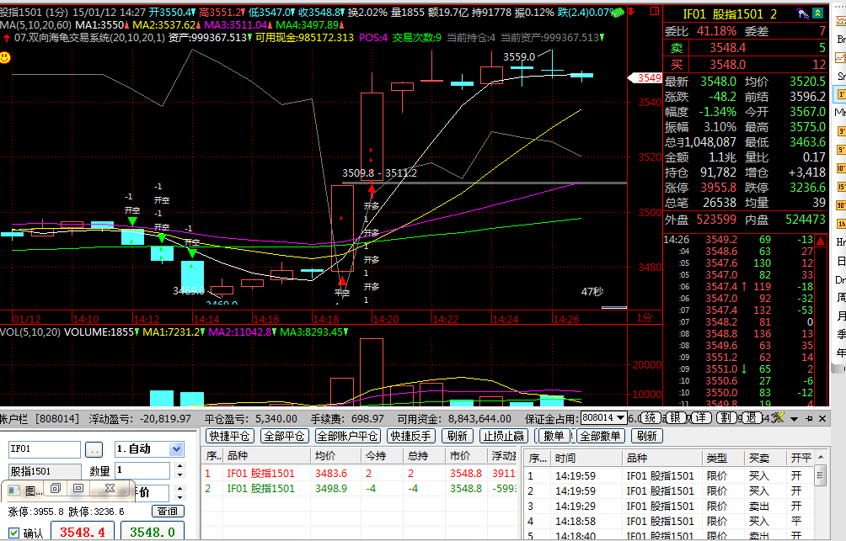
Task: Click the IF01 contract code input field
Action: click(44, 450)
